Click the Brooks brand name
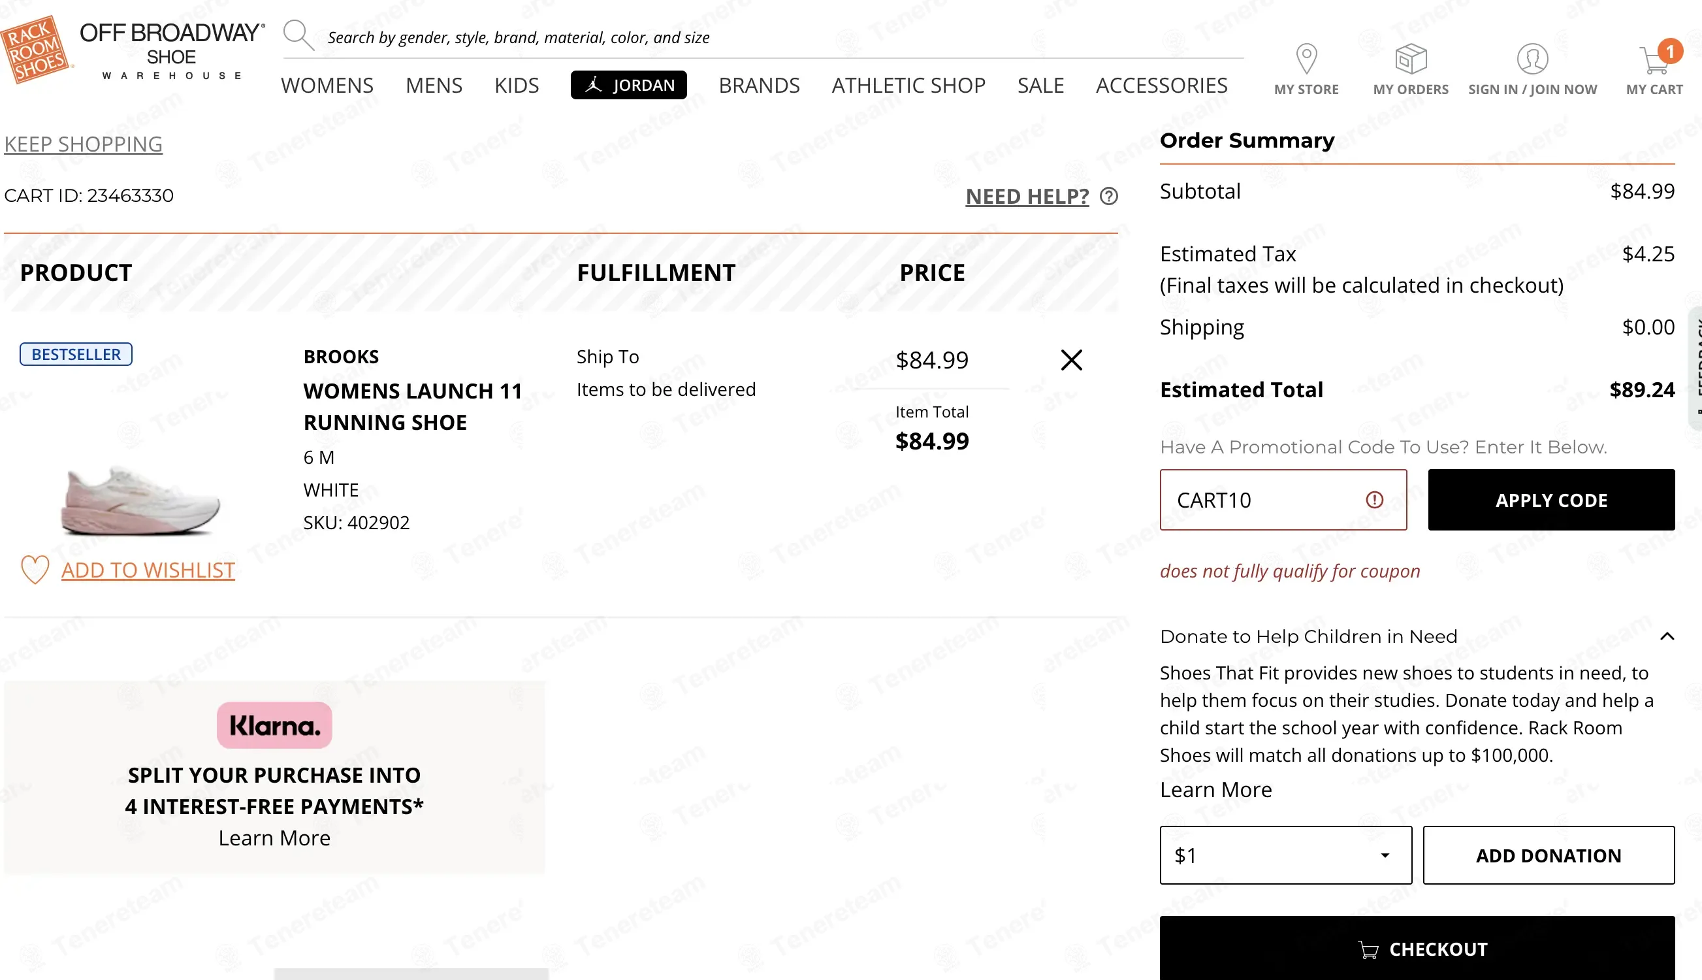 341,356
